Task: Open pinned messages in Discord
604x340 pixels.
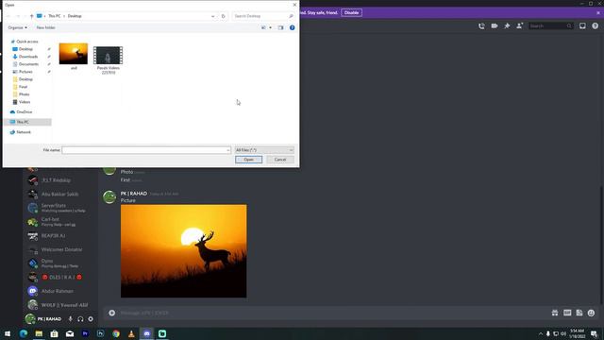Action: [507, 25]
